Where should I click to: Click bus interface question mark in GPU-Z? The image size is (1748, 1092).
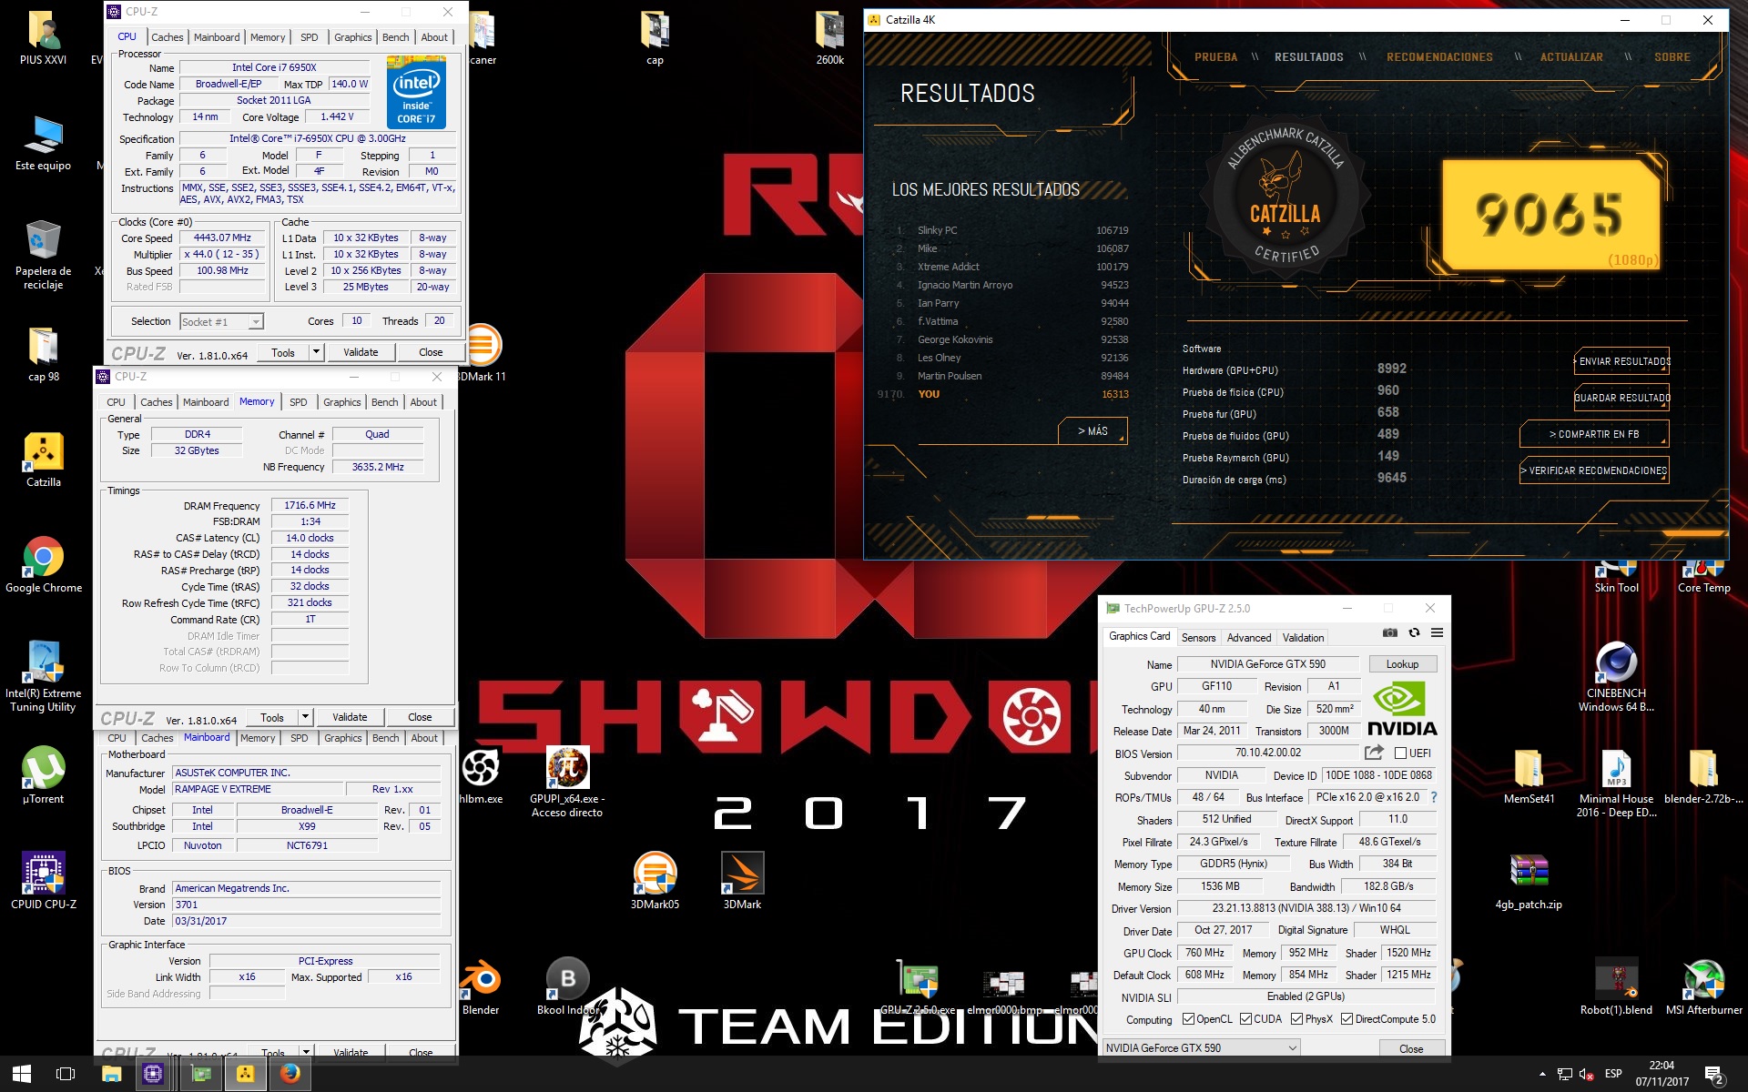[1434, 797]
